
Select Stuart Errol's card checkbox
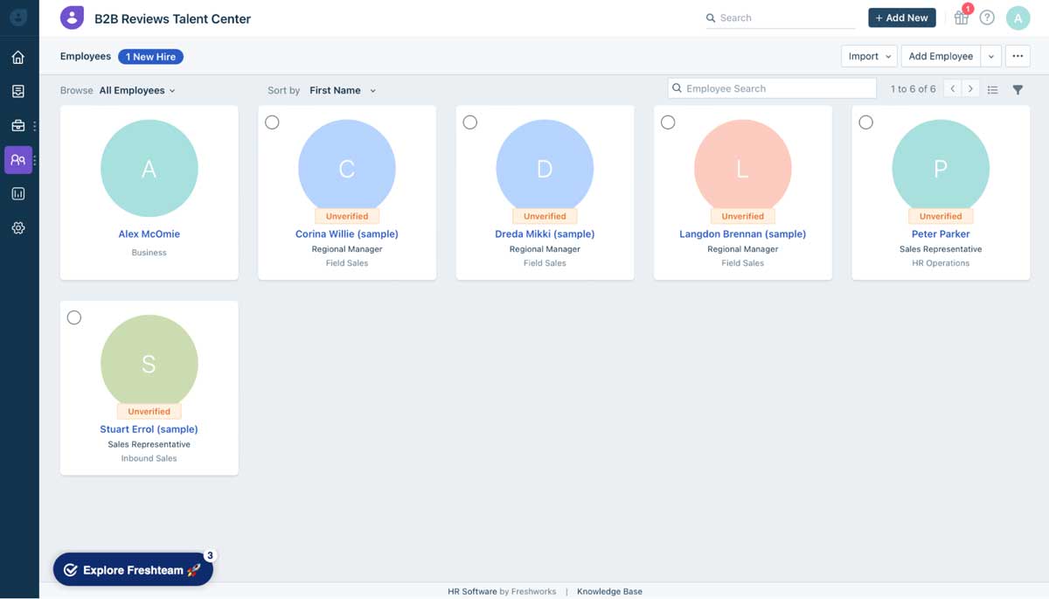[74, 317]
